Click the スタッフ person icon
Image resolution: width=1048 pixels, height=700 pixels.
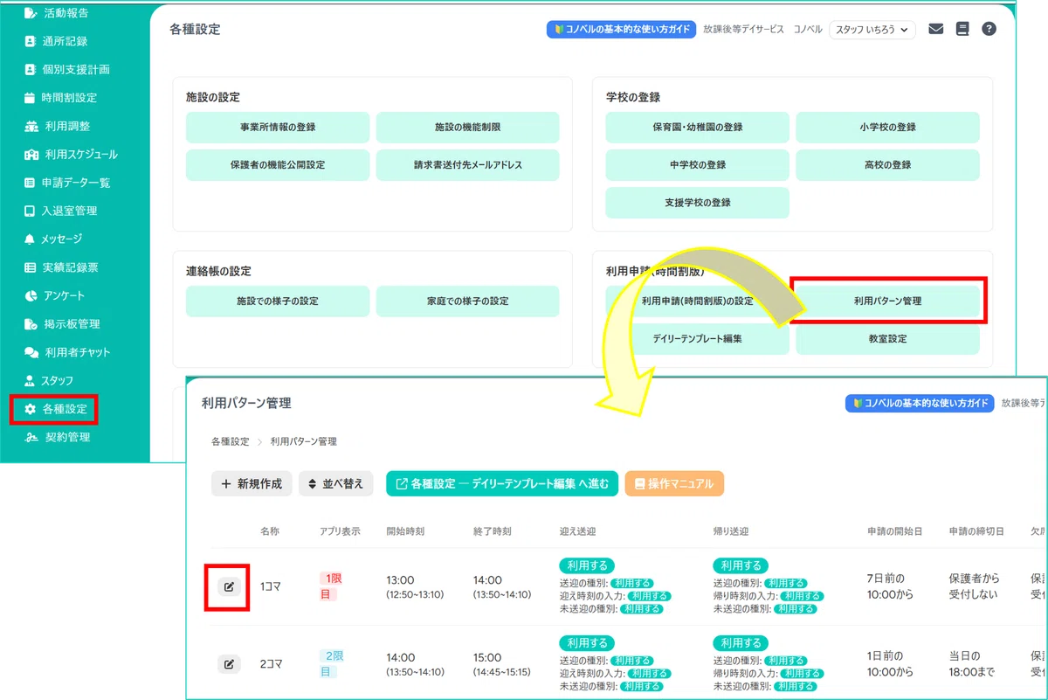(31, 381)
